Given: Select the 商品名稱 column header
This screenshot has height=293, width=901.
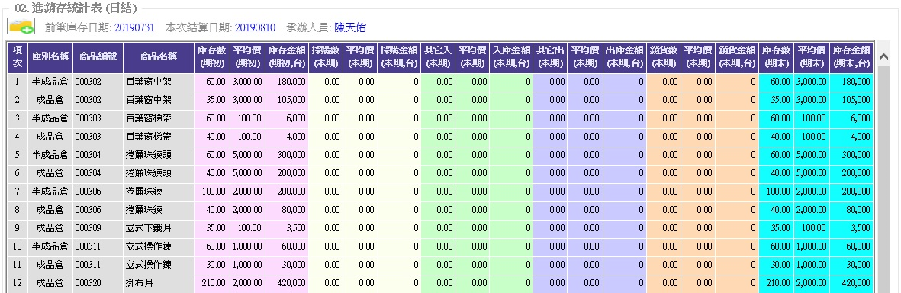Looking at the screenshot, I should [x=159, y=57].
